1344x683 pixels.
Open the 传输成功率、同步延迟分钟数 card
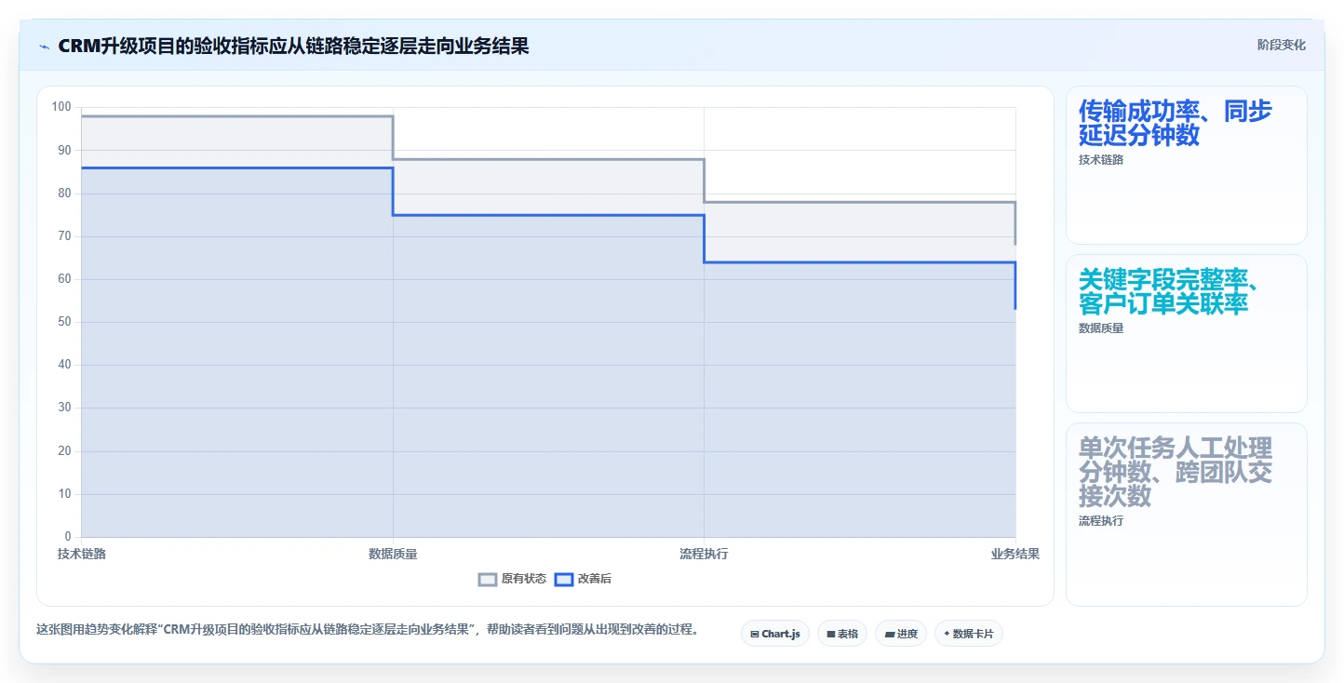coord(1186,166)
